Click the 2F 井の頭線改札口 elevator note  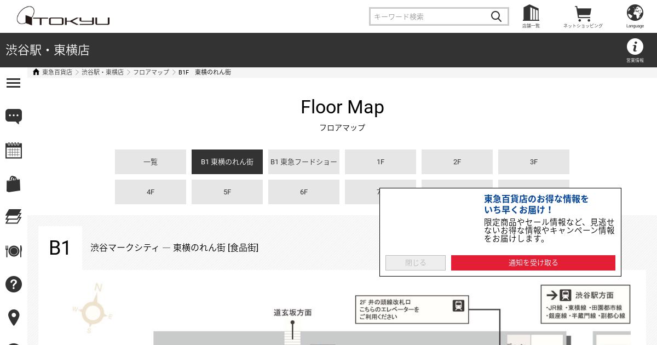click(x=412, y=309)
